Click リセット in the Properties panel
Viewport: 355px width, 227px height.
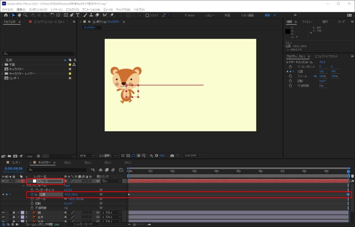coord(323,62)
